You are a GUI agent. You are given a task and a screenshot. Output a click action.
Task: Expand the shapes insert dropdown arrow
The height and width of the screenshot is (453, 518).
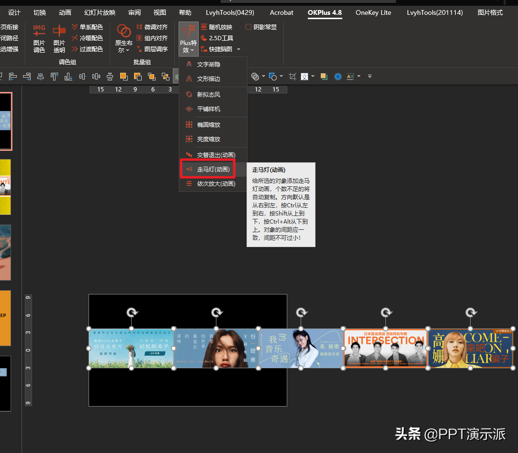pos(281,76)
